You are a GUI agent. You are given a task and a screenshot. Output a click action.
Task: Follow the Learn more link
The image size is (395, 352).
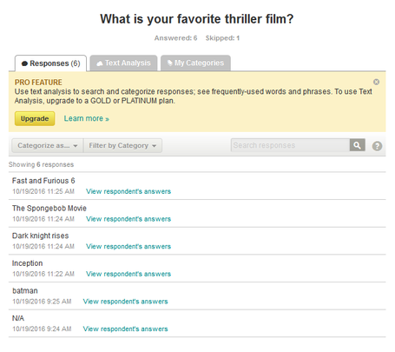(86, 118)
